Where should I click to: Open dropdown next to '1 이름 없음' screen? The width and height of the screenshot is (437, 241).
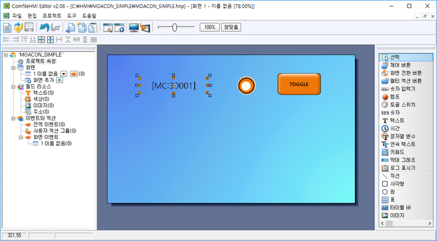tap(64, 74)
